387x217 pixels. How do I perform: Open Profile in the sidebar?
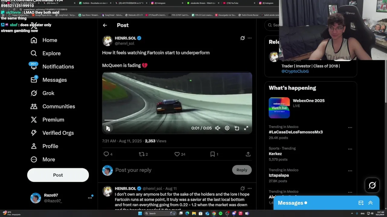[44, 146]
